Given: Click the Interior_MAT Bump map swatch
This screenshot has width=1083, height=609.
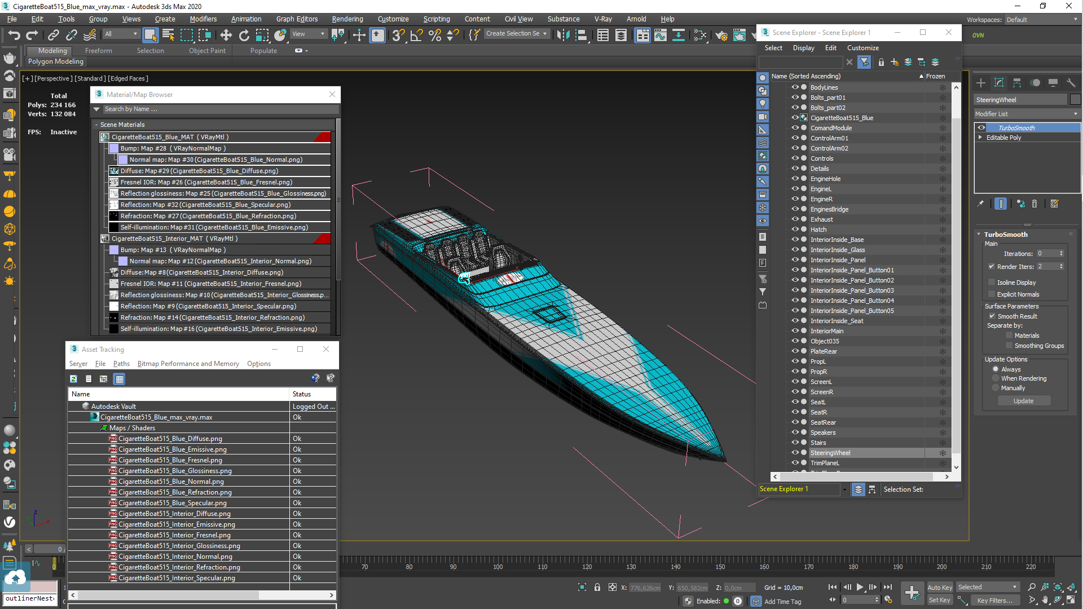Looking at the screenshot, I should click(x=114, y=250).
